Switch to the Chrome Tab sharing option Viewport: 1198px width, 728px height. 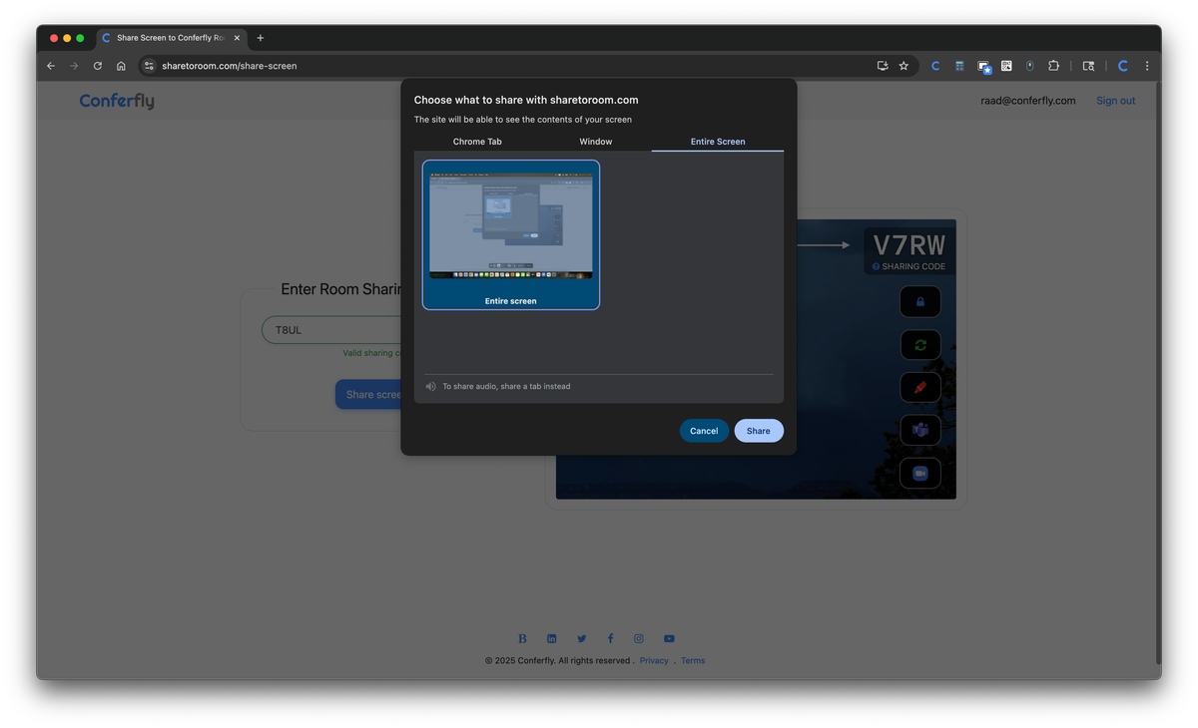(477, 142)
